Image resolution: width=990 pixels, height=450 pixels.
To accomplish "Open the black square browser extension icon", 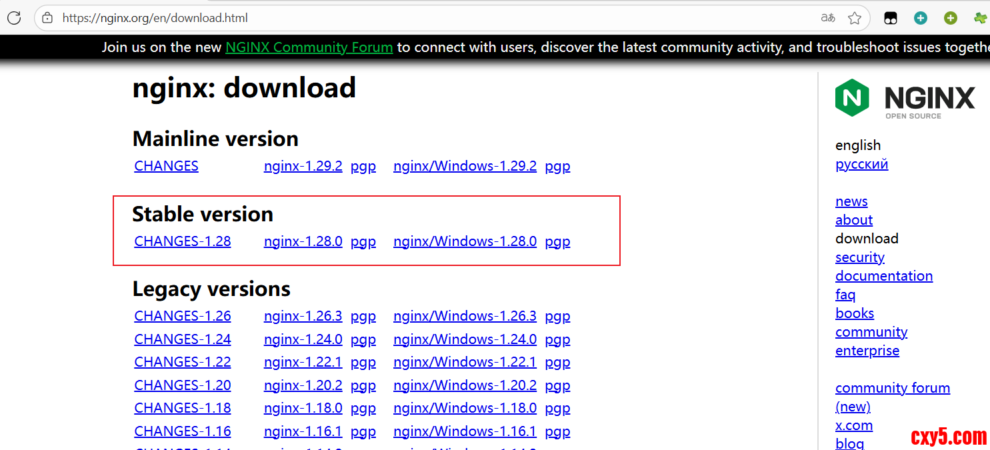I will 891,19.
